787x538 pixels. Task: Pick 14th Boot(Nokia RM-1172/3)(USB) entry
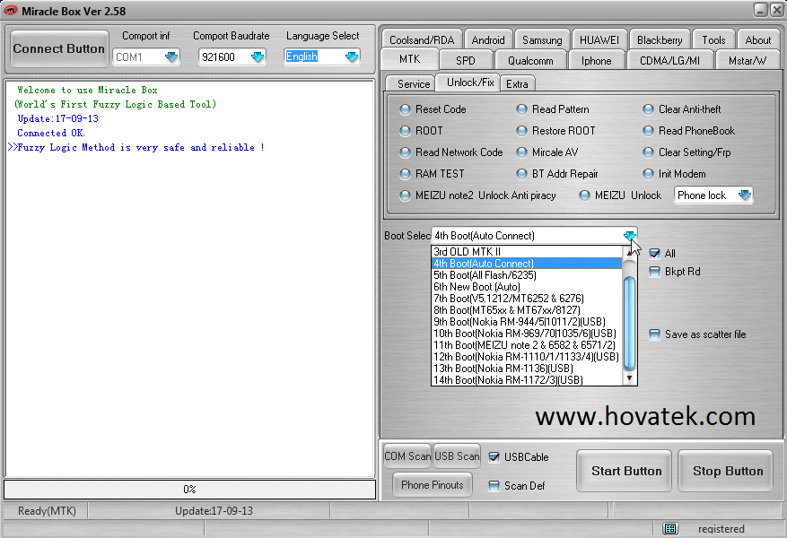pyautogui.click(x=526, y=379)
